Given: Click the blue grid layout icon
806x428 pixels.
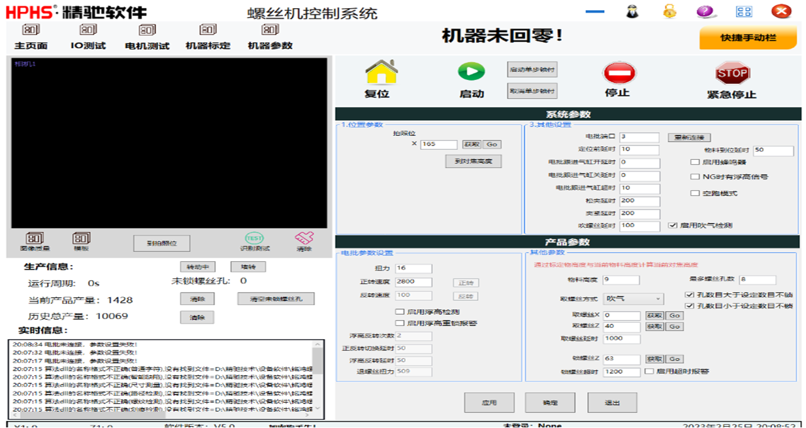Looking at the screenshot, I should pyautogui.click(x=744, y=11).
